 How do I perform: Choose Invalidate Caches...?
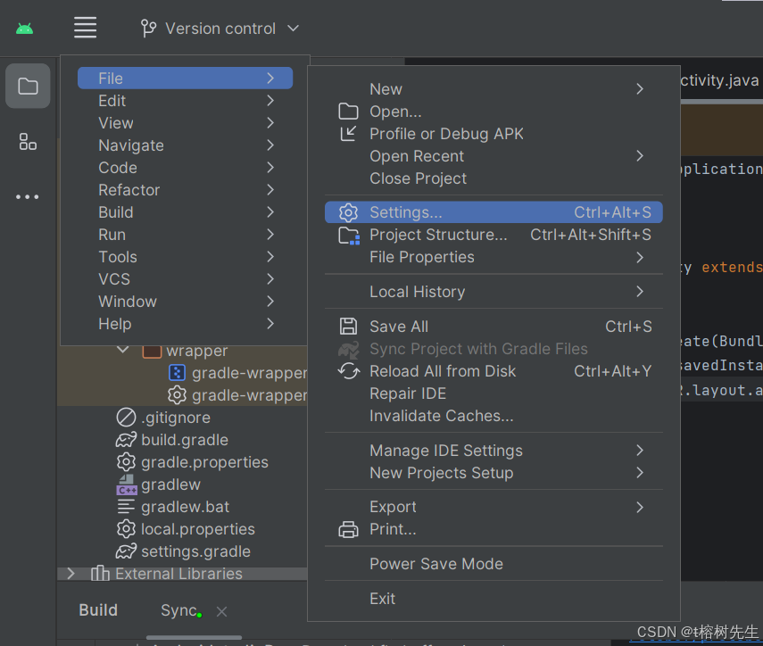pos(493,416)
